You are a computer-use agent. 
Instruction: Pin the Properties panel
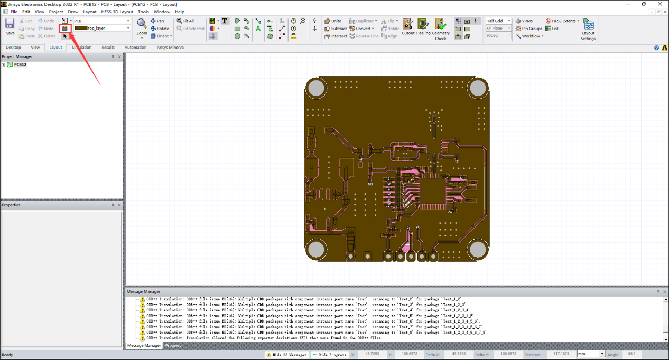[x=113, y=205]
